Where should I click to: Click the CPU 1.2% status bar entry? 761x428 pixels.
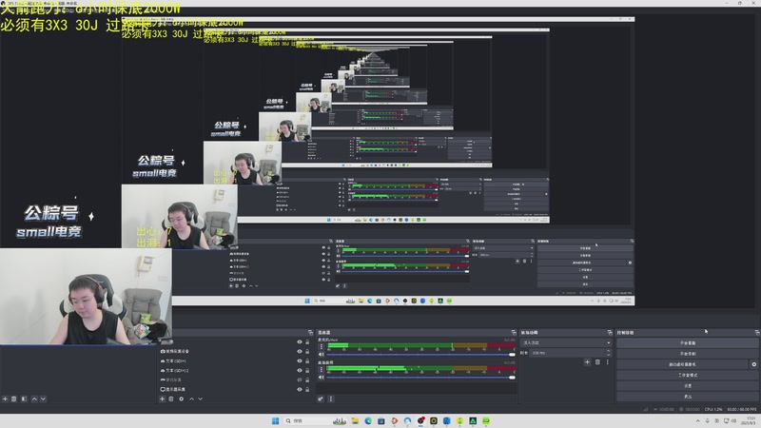[713, 410]
